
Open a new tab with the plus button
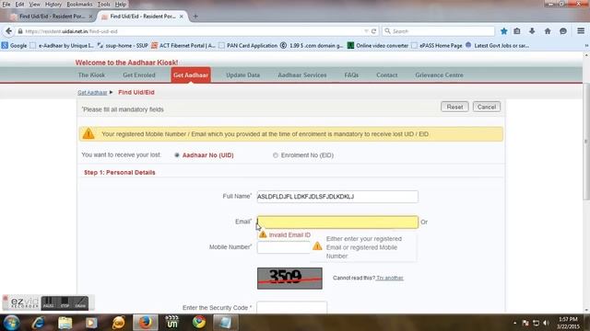195,17
